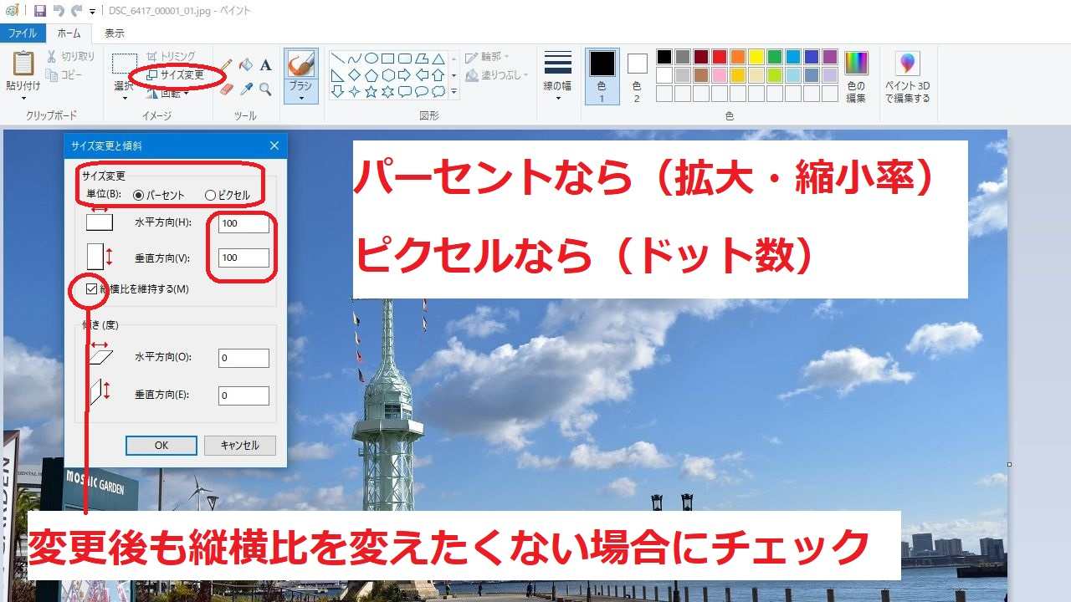
Task: Expand the ブラシ brushes dropdown arrow
Action: [300, 98]
